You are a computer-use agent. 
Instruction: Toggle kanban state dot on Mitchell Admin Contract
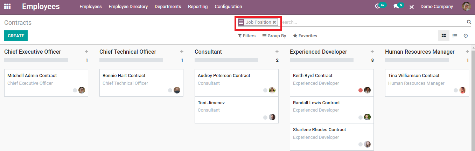tap(75, 90)
